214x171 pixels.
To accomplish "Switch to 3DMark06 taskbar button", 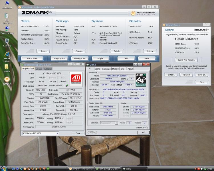I will tap(81, 169).
